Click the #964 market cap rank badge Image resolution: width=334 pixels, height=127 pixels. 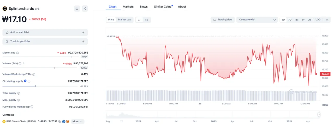pyautogui.click(x=84, y=57)
